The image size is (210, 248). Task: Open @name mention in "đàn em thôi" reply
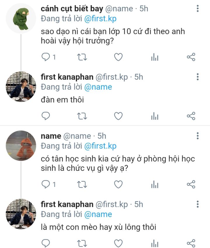[x=98, y=87]
